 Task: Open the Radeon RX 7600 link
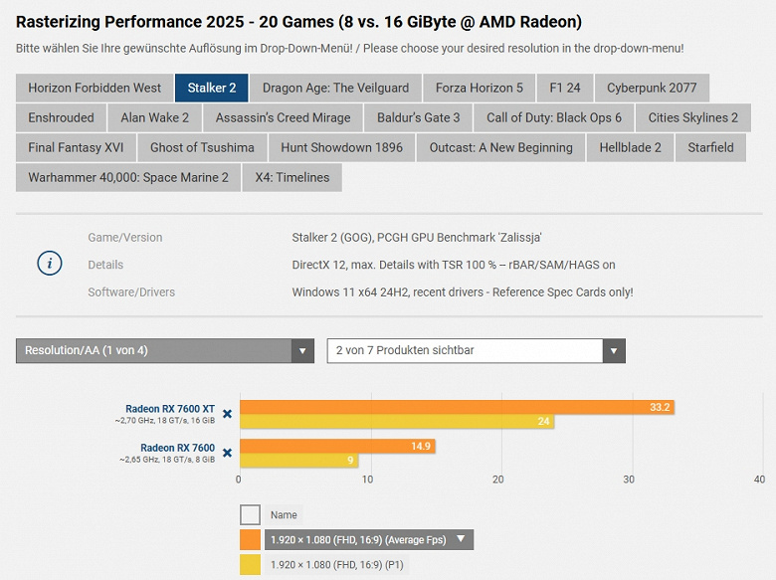click(177, 448)
